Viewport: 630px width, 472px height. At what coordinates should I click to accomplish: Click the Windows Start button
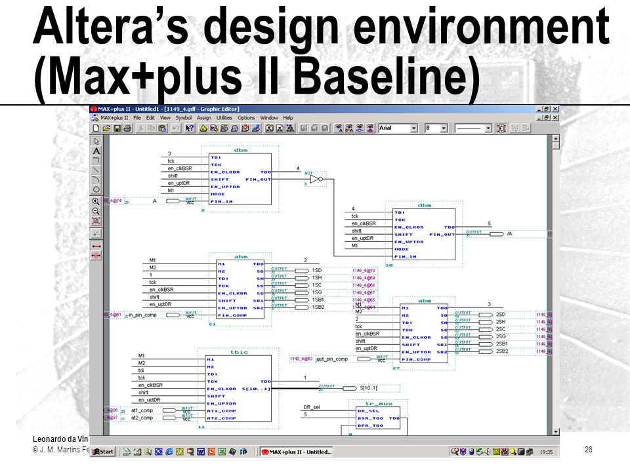click(103, 452)
